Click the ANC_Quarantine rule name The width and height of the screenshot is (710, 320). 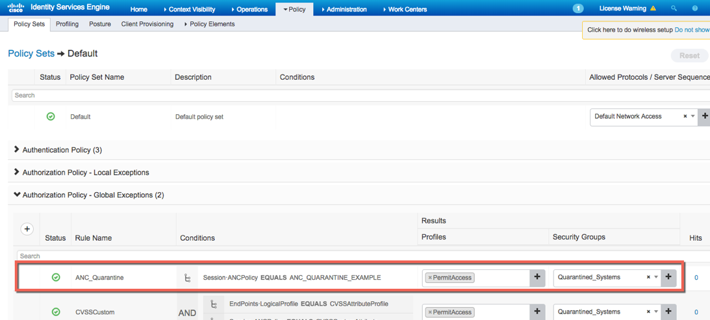tap(99, 278)
